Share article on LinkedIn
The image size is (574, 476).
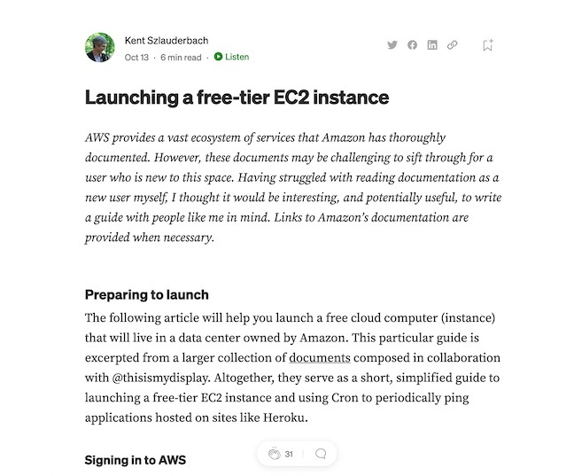tap(432, 45)
